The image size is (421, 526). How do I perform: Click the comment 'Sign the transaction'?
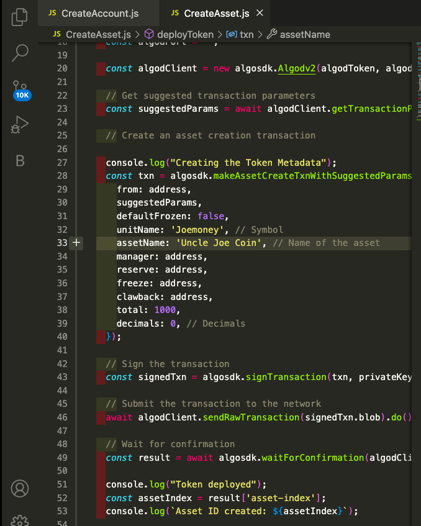[x=168, y=364]
